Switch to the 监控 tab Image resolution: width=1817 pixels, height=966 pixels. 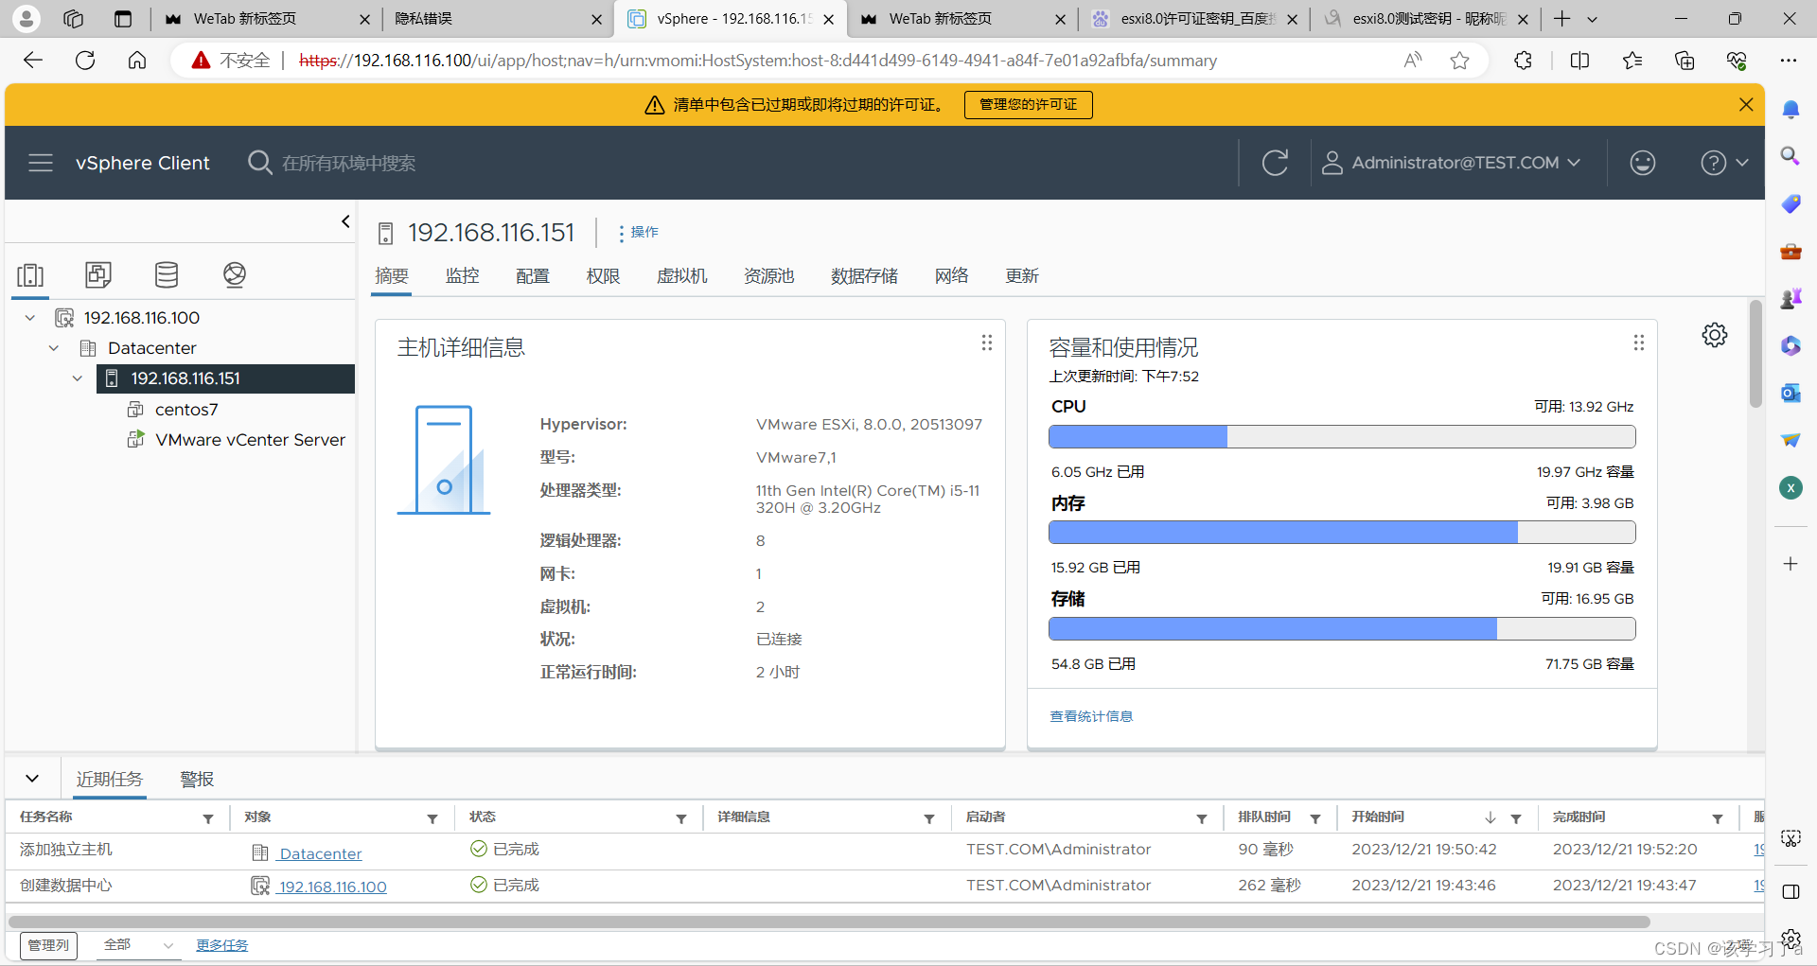point(463,276)
